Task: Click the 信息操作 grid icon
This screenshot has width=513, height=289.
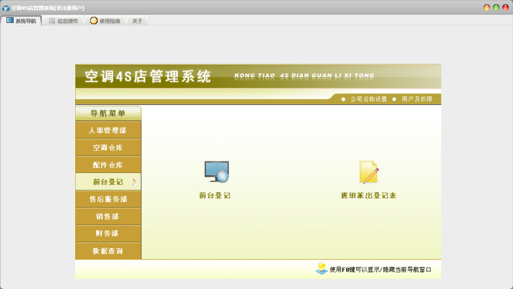Action: 52,21
